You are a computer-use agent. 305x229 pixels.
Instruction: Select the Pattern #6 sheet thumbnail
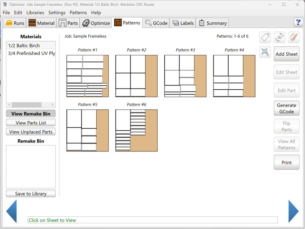(x=136, y=131)
